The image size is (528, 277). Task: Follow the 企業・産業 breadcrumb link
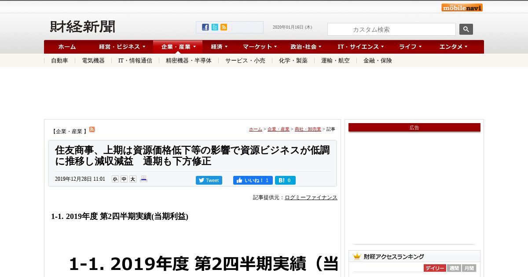click(279, 129)
